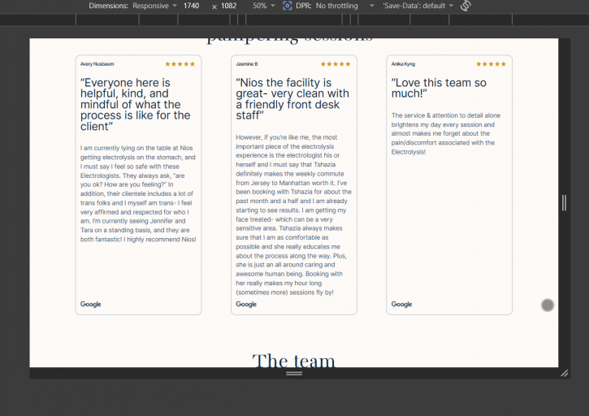Click the "DPR:" label in the device toolbar
Viewport: 589px width, 416px height.
coord(304,6)
